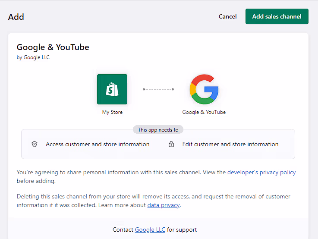
Task: Click the padlock edit permission icon
Action: click(x=171, y=144)
